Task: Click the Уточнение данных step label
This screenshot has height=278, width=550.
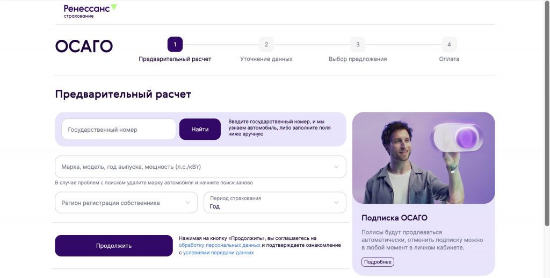Action: 266,59
